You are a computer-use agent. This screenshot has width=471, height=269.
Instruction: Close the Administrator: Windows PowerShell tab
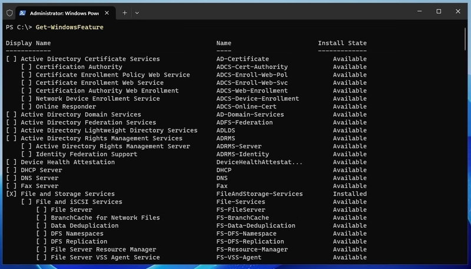(x=107, y=13)
